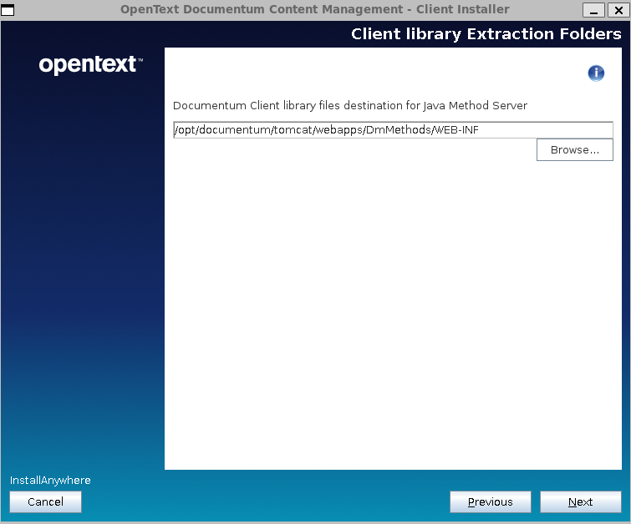This screenshot has height=524, width=631.
Task: Click Browse... to choose destination folder
Action: point(574,150)
